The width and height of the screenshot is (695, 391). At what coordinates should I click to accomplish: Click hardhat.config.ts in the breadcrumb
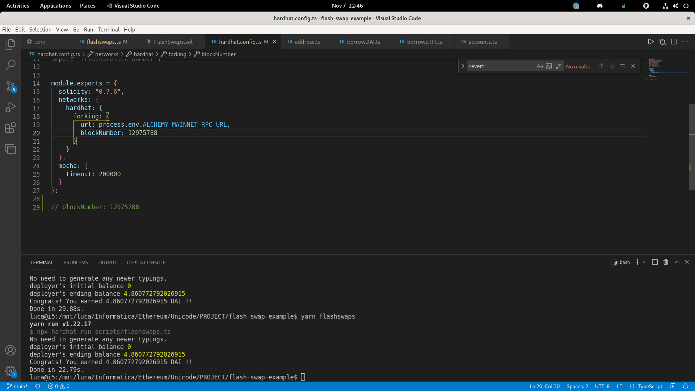pos(58,54)
